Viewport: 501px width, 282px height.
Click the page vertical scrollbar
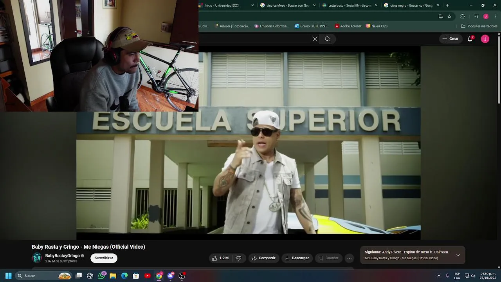[499, 70]
